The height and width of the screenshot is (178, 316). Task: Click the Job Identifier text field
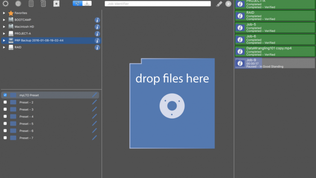158,3
